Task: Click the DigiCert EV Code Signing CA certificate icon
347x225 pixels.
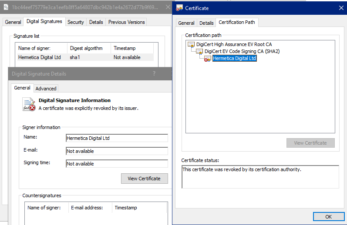Action: tap(199, 51)
